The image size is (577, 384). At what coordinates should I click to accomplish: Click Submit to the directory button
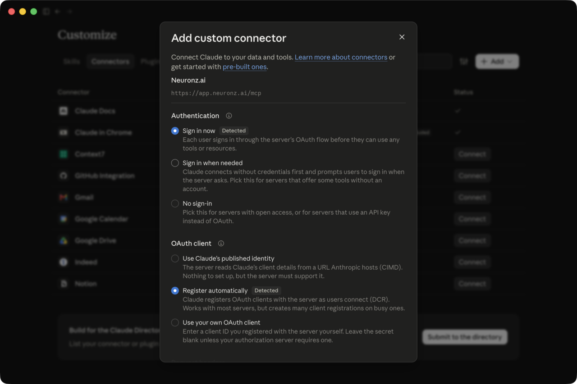click(x=465, y=337)
